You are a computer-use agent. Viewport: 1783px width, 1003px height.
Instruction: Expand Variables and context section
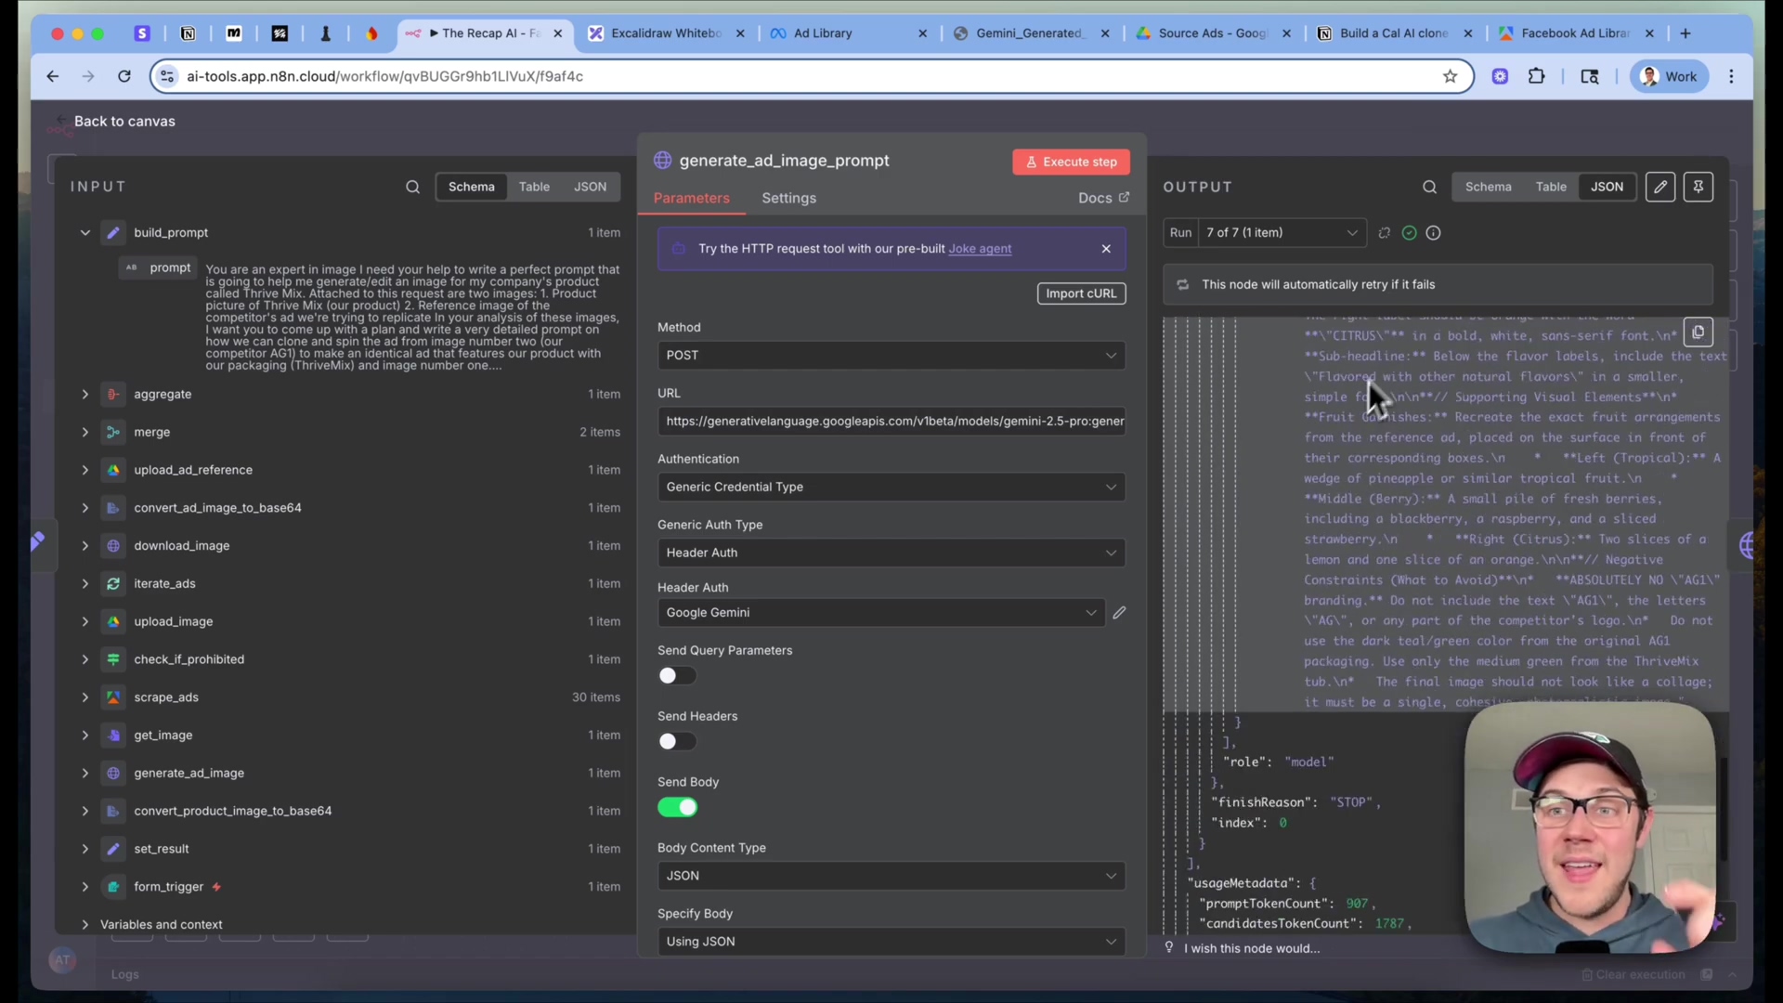click(85, 925)
